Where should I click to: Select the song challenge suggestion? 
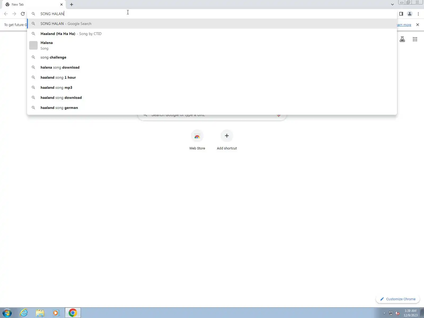(x=212, y=57)
